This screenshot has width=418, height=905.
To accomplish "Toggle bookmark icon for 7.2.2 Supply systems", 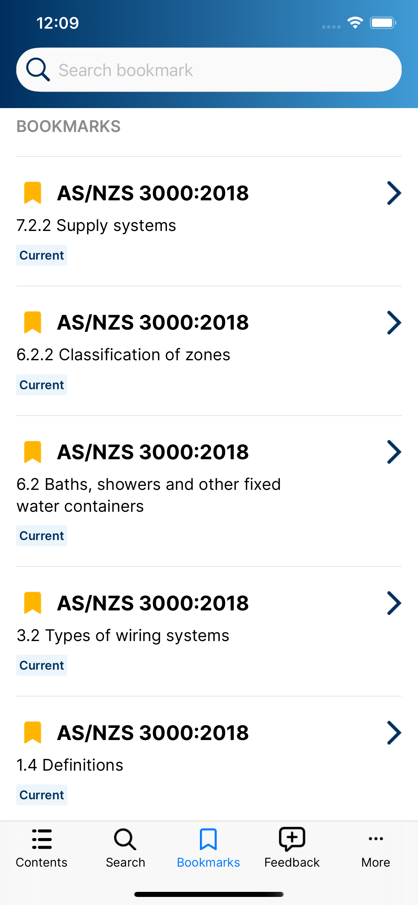I will click(33, 193).
